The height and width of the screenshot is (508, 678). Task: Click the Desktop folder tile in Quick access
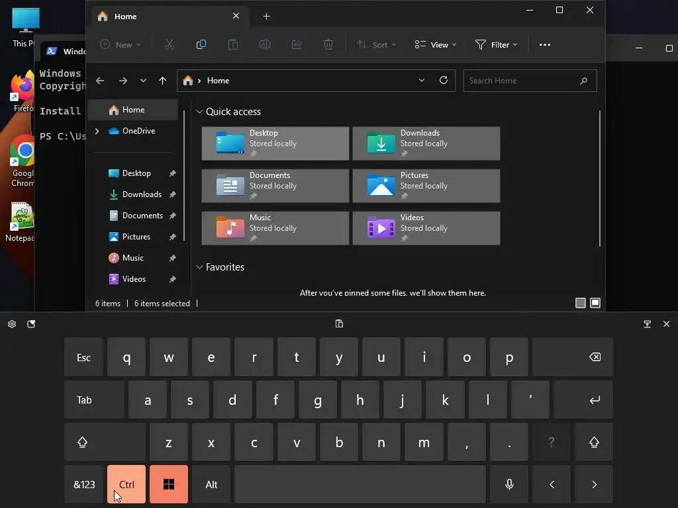[275, 144]
